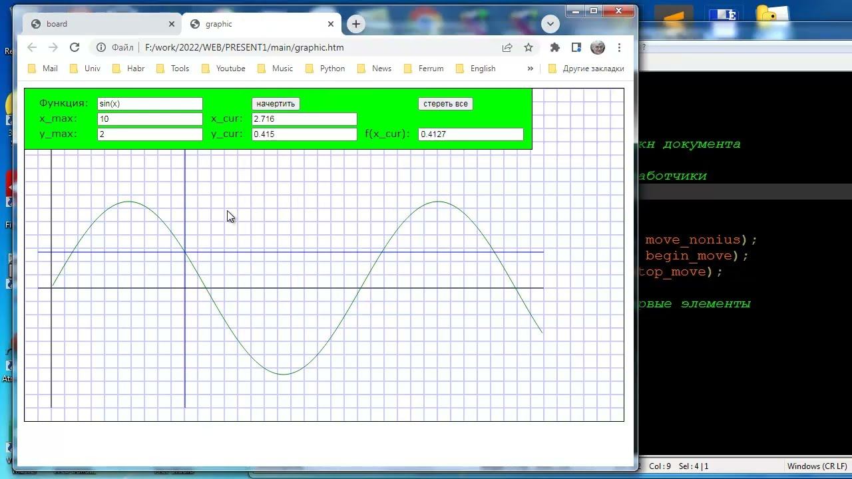Click the f(x_cur): label text
This screenshot has width=852, height=479.
(387, 134)
